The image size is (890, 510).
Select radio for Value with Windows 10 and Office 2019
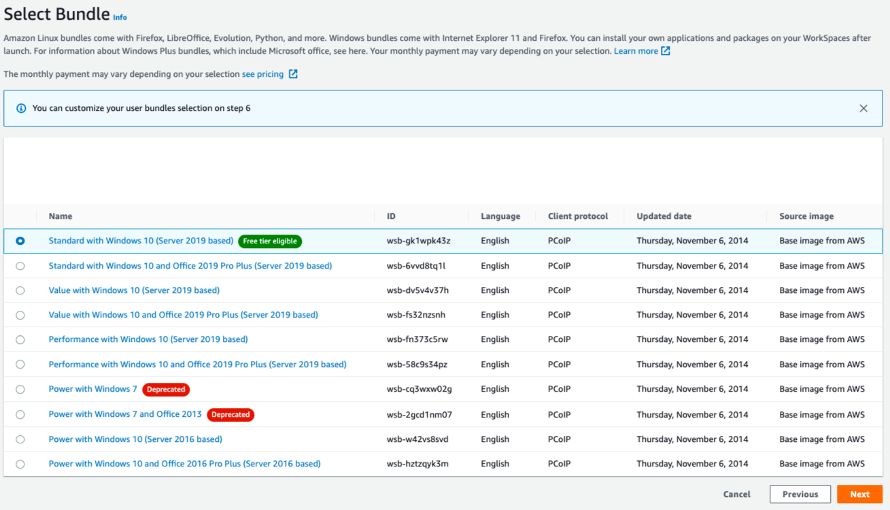tap(20, 315)
